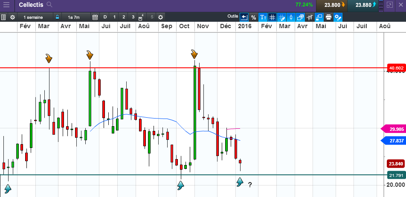The height and width of the screenshot is (197, 406).
Task: Click the blue up arrow marker below October
Action: (180, 185)
